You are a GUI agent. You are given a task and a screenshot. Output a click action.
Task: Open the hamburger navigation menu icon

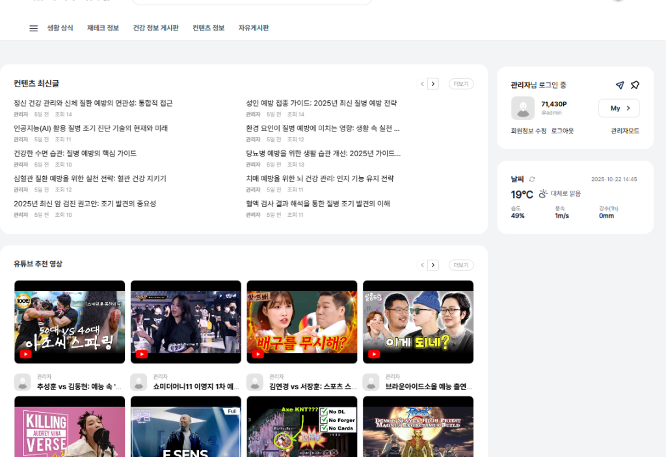tap(33, 28)
